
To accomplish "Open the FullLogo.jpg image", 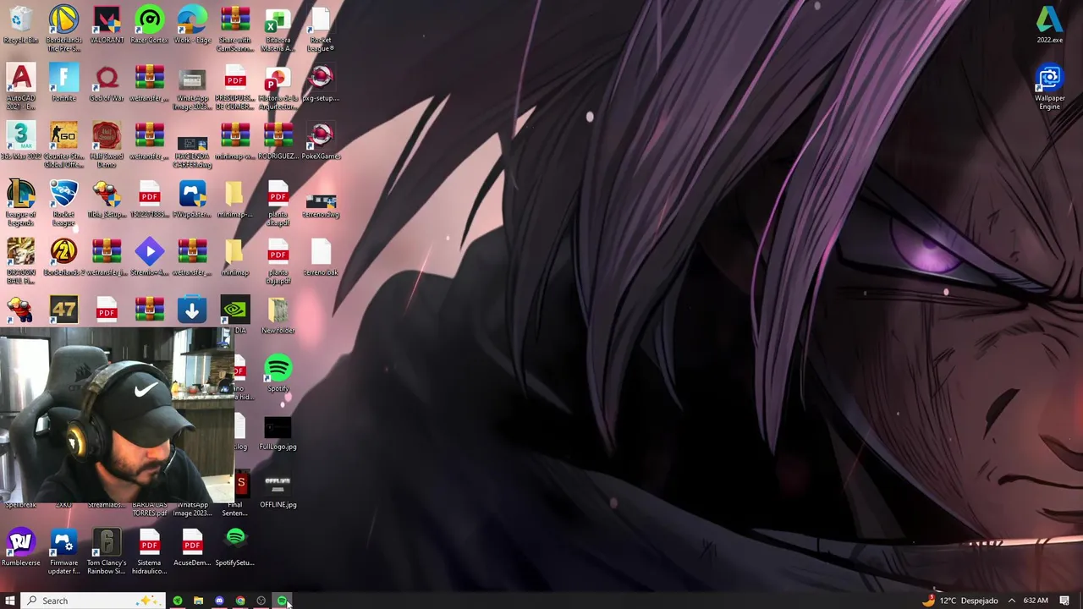I will 278,431.
